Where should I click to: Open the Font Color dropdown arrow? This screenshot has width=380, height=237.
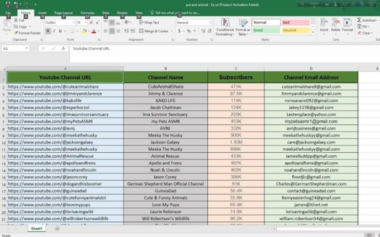98,31
